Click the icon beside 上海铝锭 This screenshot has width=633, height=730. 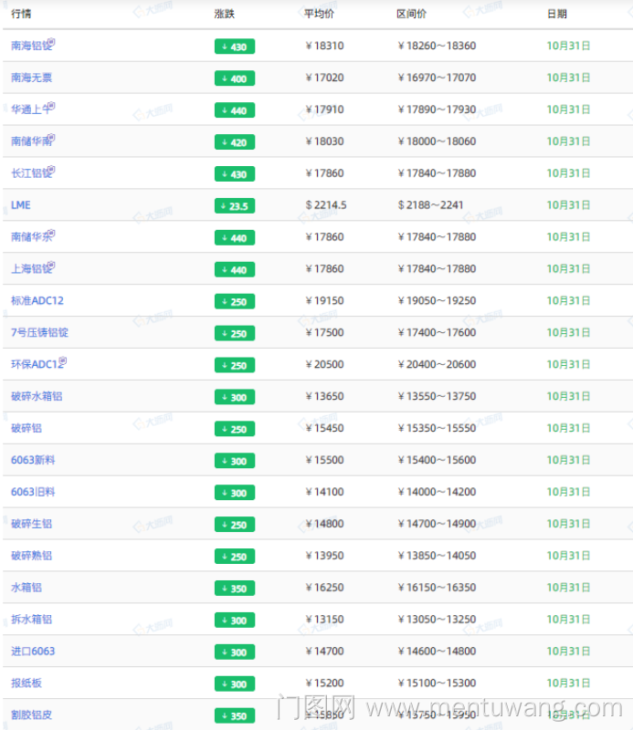51,266
